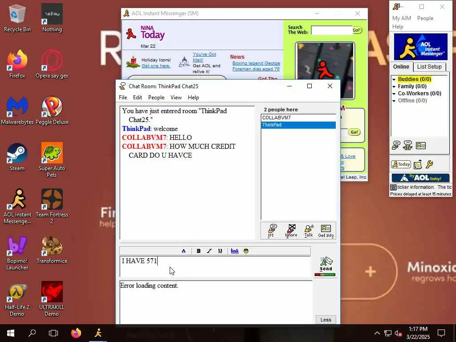Click the stock ticker icon
The image size is (456, 342).
393,187
